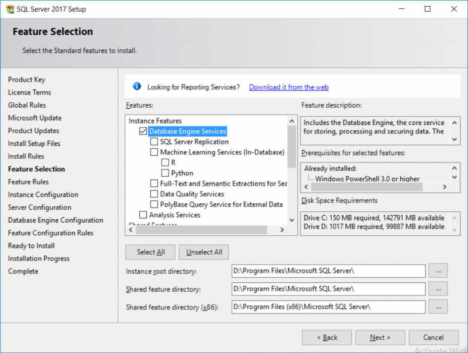
Task: Select the Database Engine Configuration step
Action: pyautogui.click(x=56, y=220)
